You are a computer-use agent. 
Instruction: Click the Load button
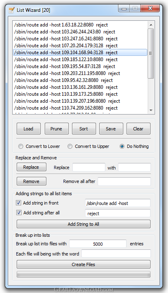coord(28,128)
